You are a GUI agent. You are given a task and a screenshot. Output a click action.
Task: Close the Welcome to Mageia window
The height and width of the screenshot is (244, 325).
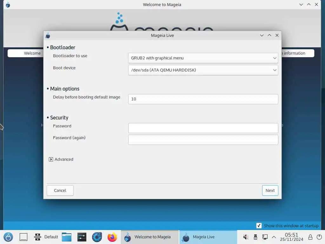(x=316, y=4)
